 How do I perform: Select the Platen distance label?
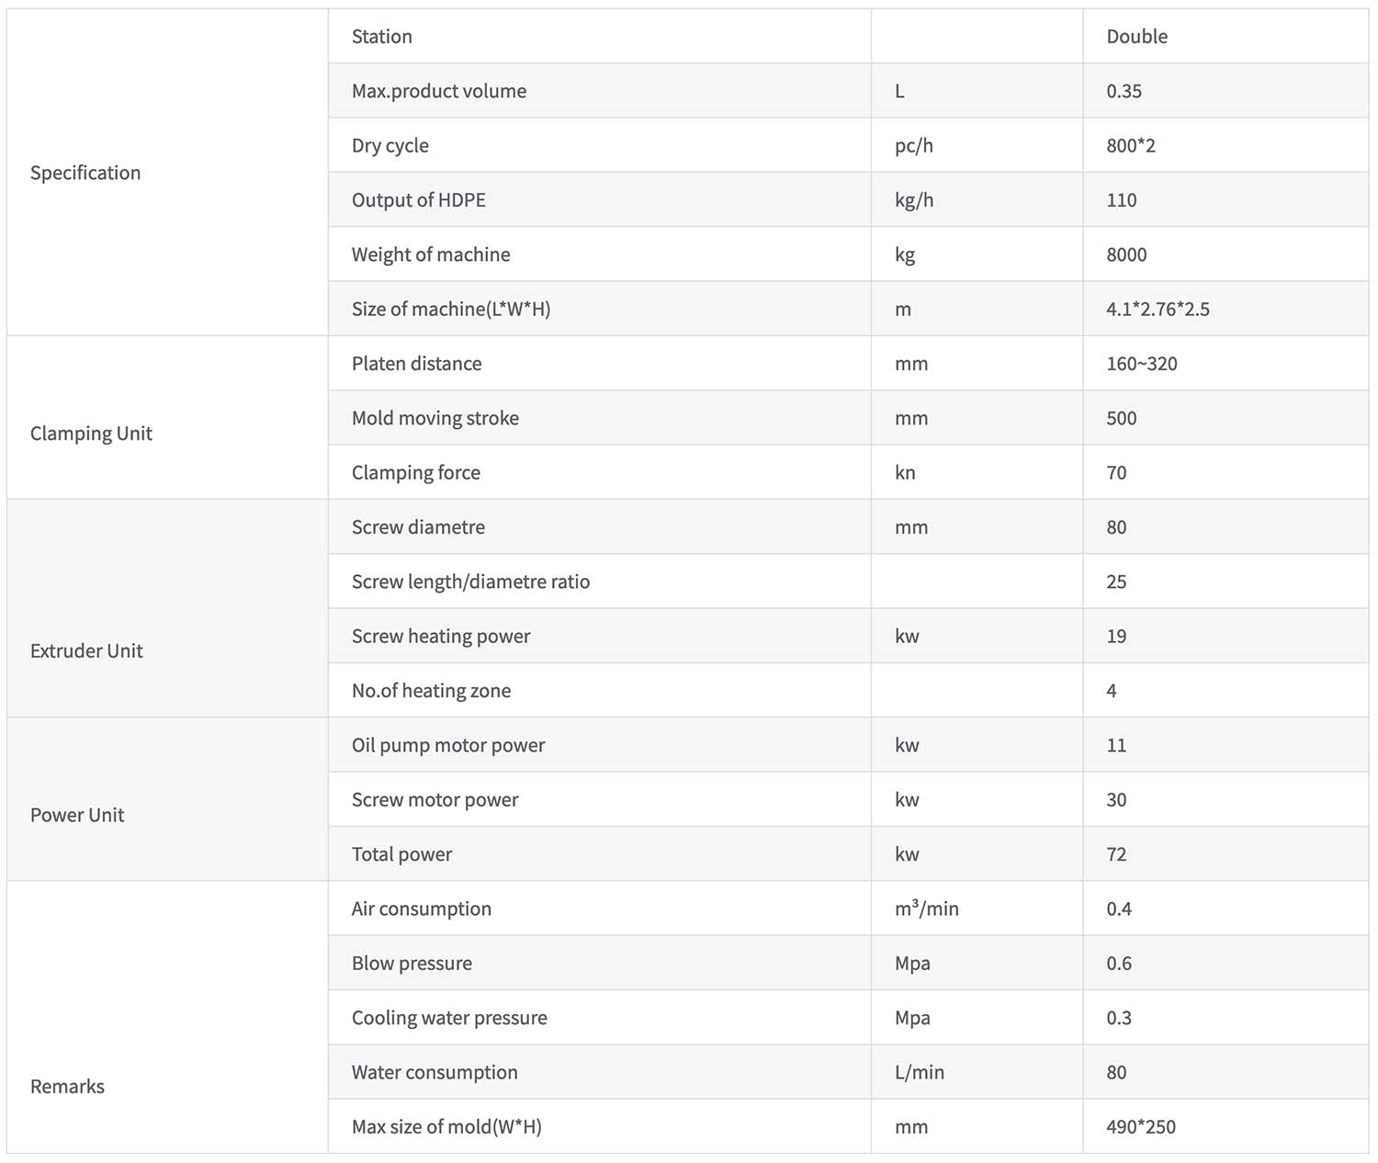click(x=417, y=364)
